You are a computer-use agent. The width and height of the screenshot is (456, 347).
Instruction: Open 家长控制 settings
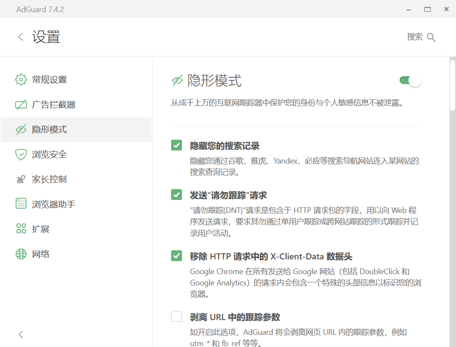pyautogui.click(x=76, y=180)
